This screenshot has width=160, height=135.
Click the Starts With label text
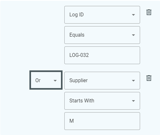pos(82,100)
